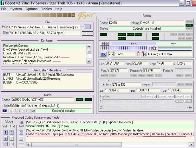
Task: Click the 55% frame distribution bar
Action: 134,44
